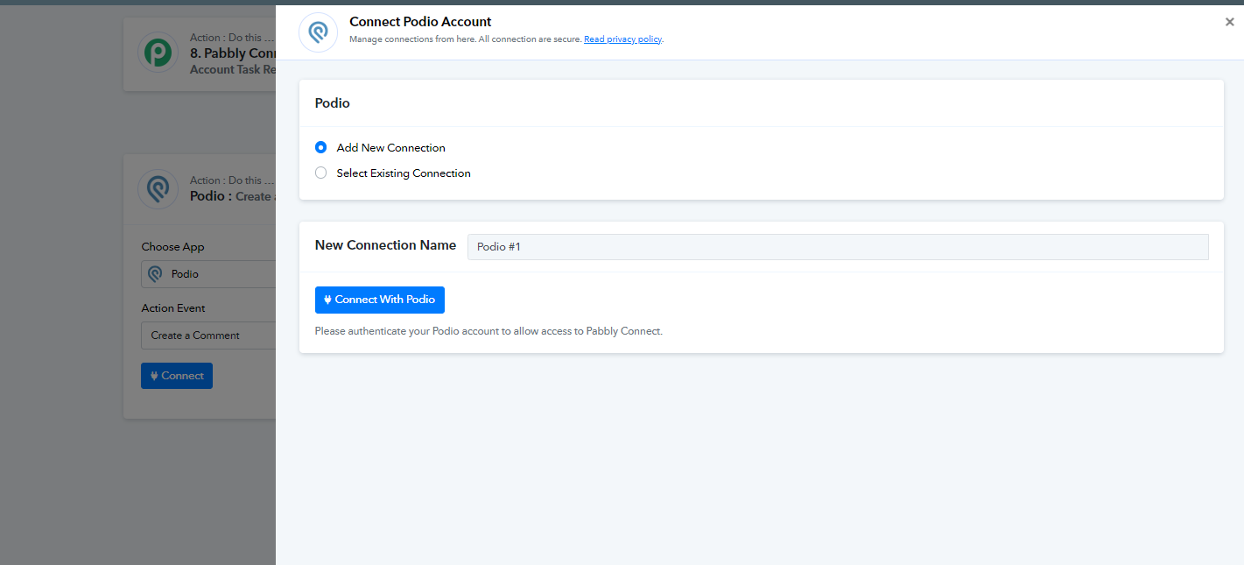Image resolution: width=1244 pixels, height=565 pixels.
Task: Click the 'New Connection Name' label
Action: point(385,245)
